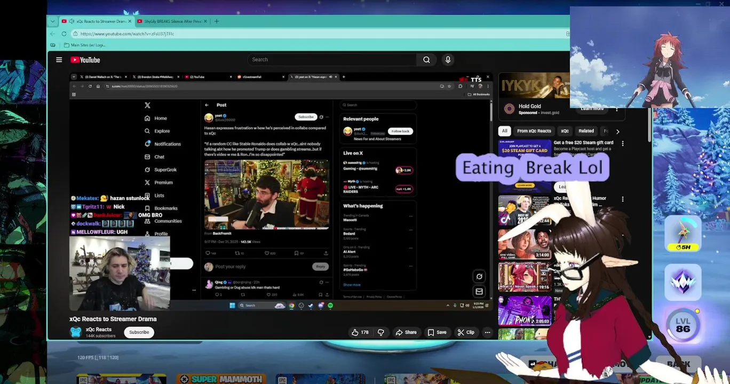Open the xQc Reacts channel name link
Viewport: 730px width, 384px height.
pyautogui.click(x=99, y=330)
